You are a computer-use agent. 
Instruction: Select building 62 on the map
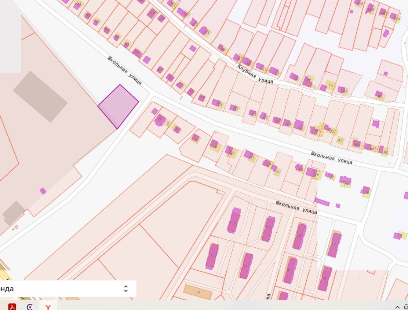coord(290,270)
